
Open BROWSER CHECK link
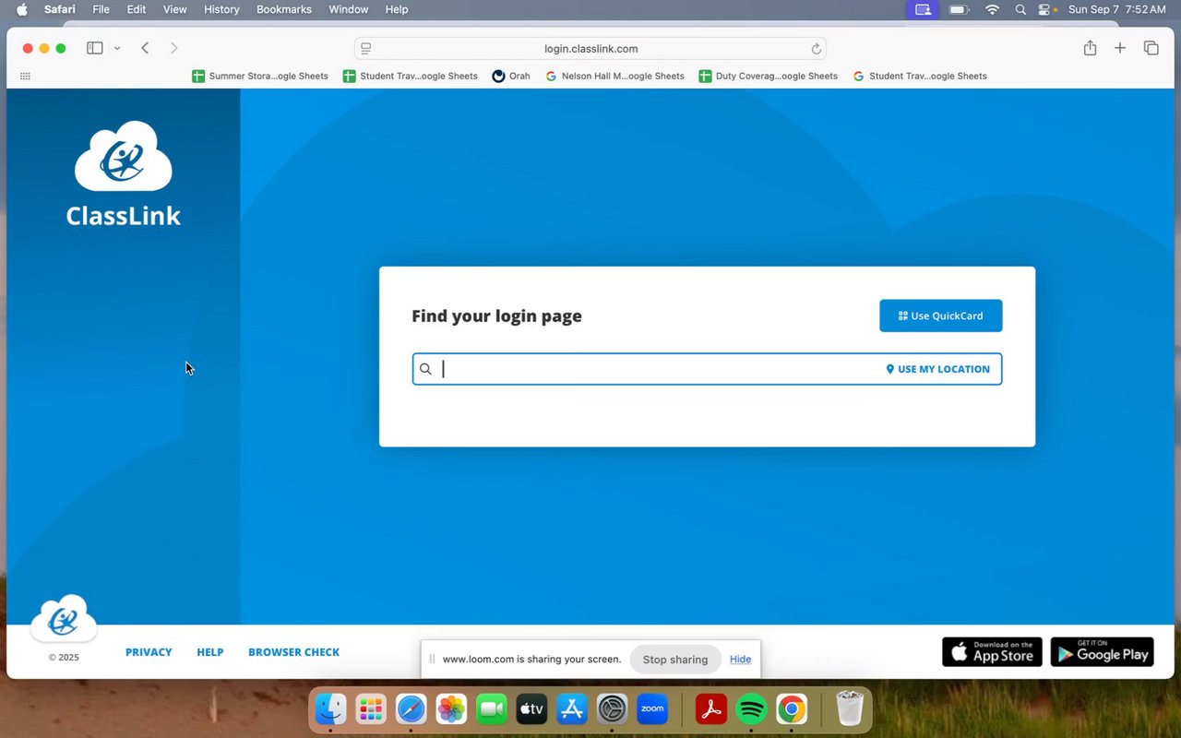point(293,652)
